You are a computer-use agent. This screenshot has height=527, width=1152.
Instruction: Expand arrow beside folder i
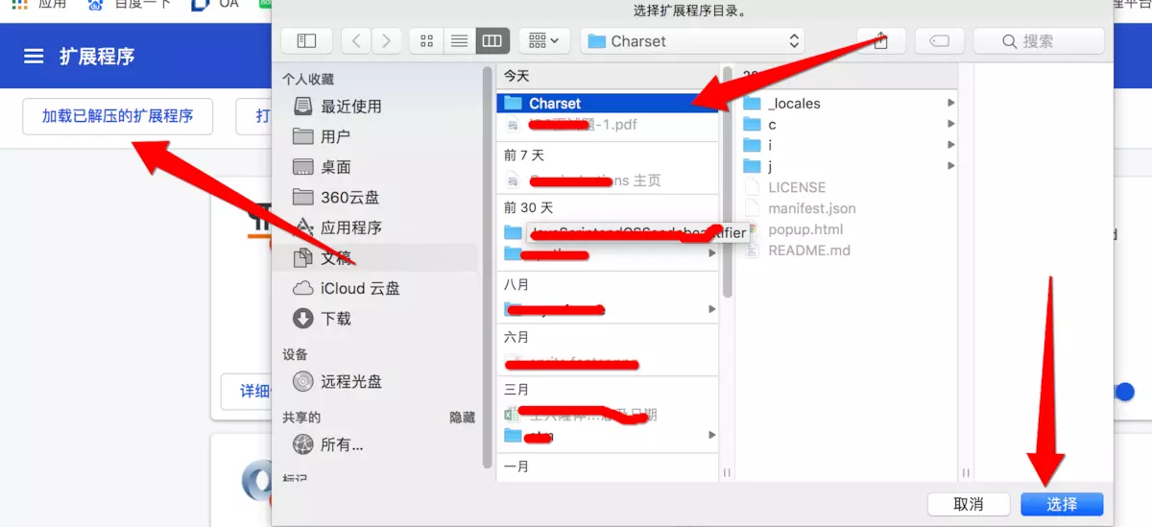pyautogui.click(x=950, y=145)
